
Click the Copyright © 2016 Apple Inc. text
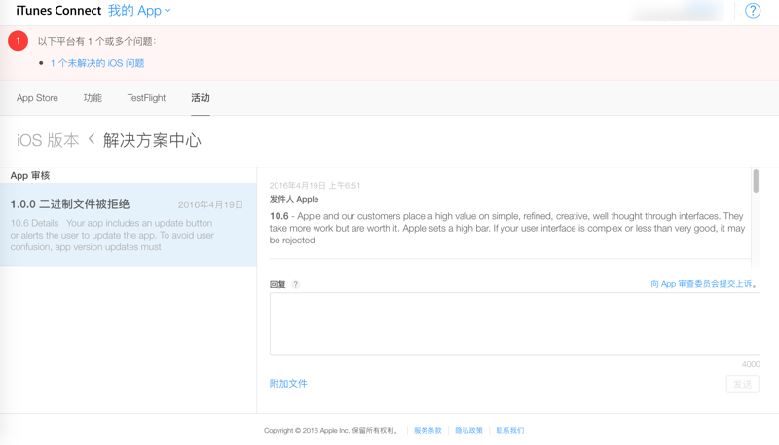tap(331, 430)
